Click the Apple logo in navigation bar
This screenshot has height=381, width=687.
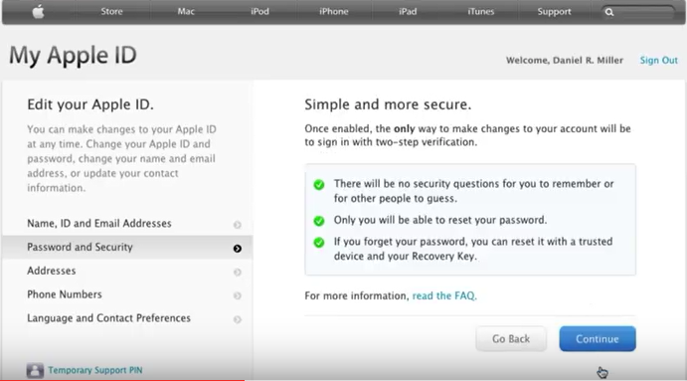tap(38, 12)
